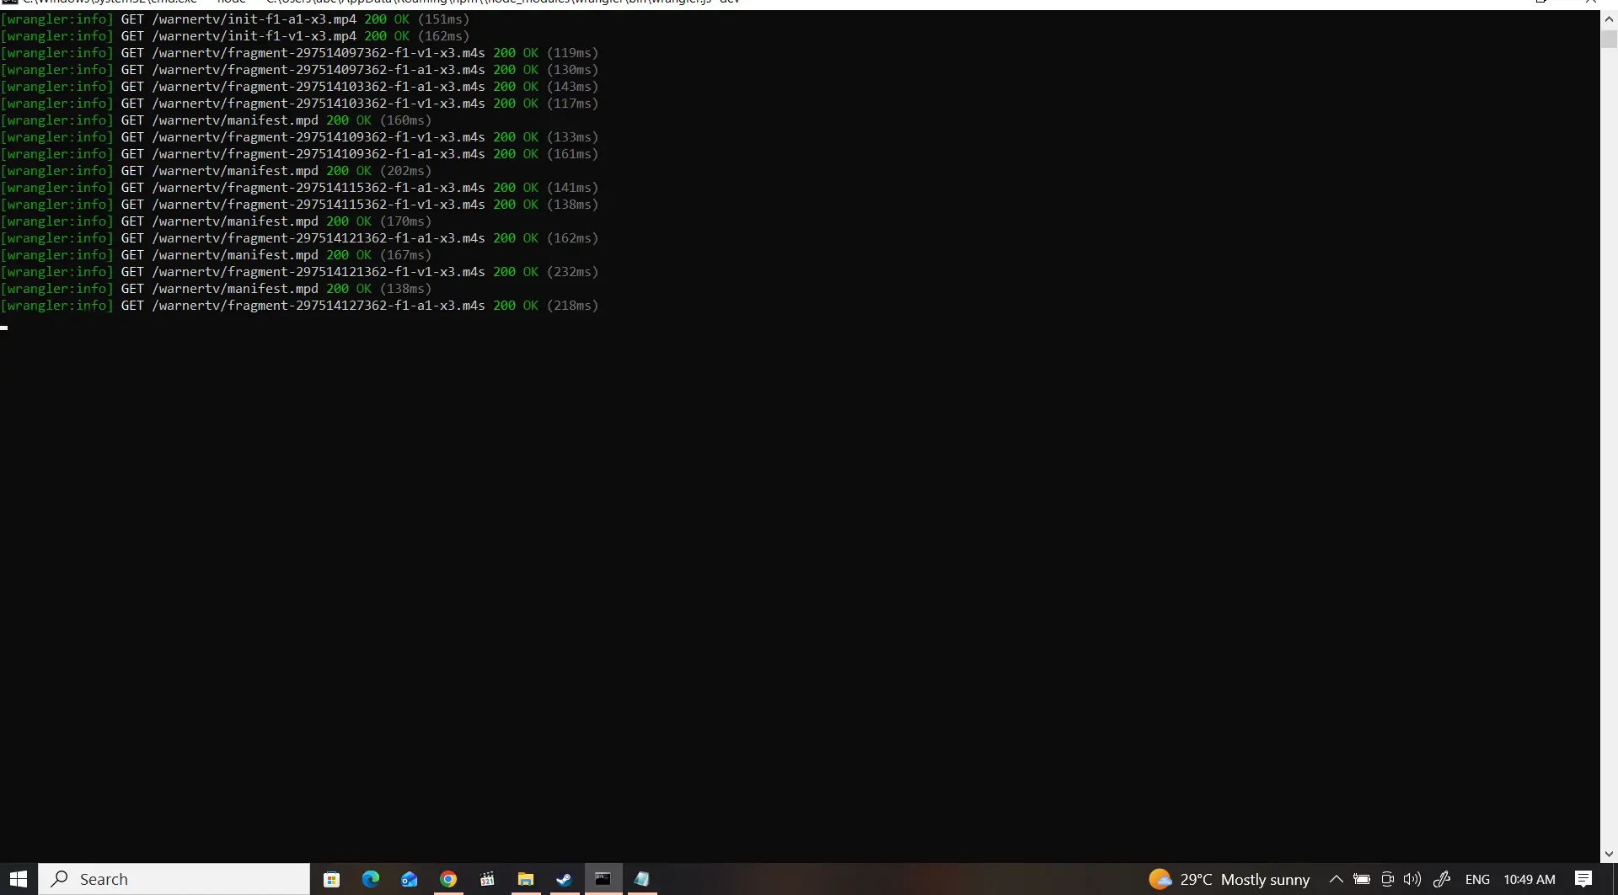Image resolution: width=1618 pixels, height=895 pixels.
Task: Click the fragment-297514127362-f1-a1-x3.m4s path
Action: pyautogui.click(x=319, y=305)
